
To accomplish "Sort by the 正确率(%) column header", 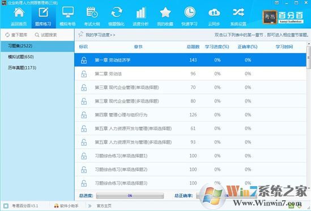I will [x=248, y=47].
